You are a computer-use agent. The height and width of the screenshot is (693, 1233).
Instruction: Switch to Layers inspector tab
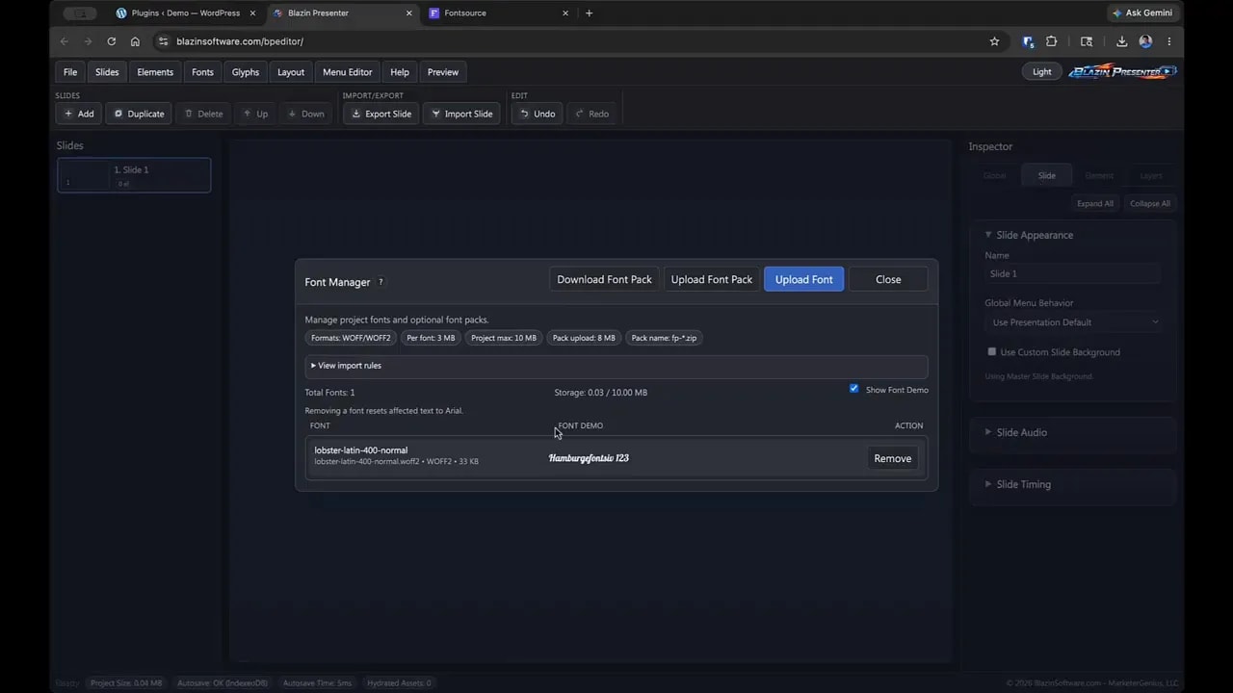point(1151,175)
